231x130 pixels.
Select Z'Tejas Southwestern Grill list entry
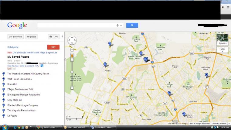20,90
